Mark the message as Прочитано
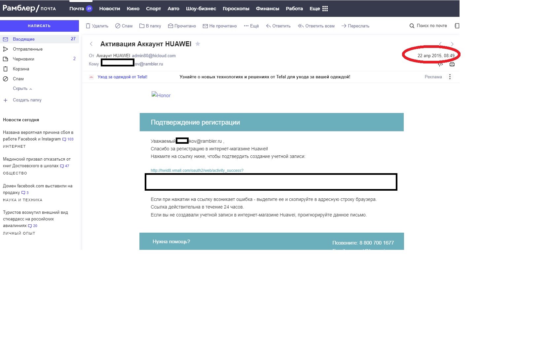Viewport: 555px width, 347px height. tap(182, 26)
